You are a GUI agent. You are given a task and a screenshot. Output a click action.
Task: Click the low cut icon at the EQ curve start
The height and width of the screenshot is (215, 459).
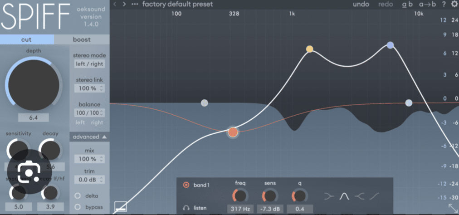[120, 206]
